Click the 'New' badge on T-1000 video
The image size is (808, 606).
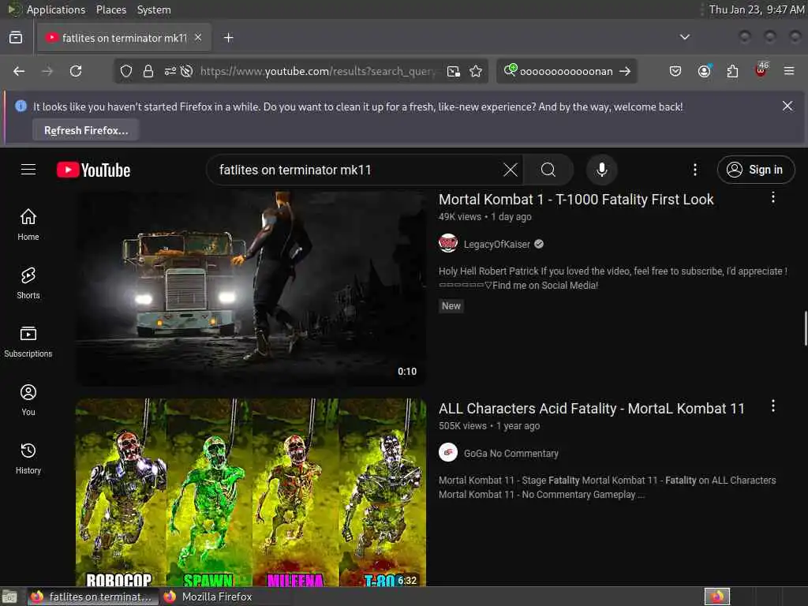[451, 305]
